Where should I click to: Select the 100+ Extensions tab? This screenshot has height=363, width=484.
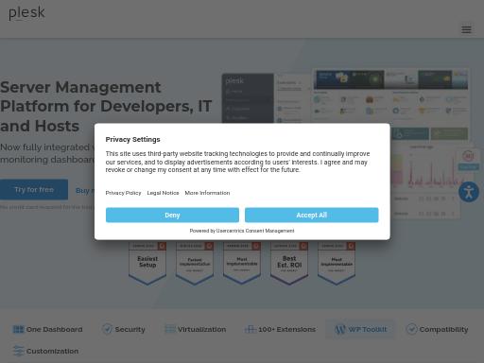(x=280, y=329)
